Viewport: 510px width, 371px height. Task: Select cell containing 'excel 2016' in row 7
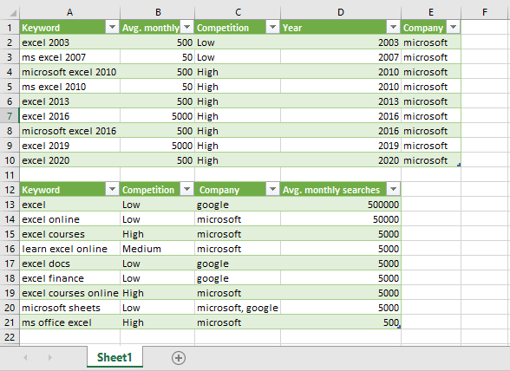point(69,116)
